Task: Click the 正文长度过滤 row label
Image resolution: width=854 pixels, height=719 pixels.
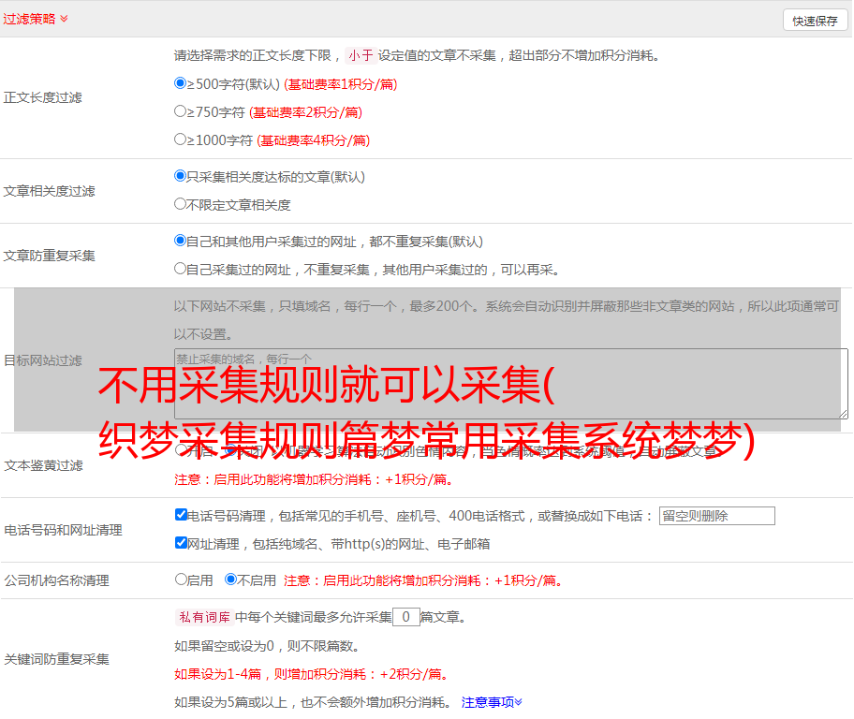Action: point(42,97)
